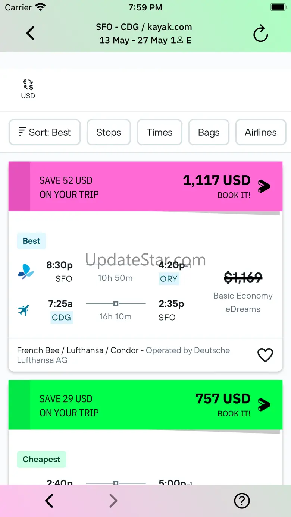This screenshot has height=517, width=291.
Task: Open the Airlines filter
Action: pyautogui.click(x=260, y=132)
